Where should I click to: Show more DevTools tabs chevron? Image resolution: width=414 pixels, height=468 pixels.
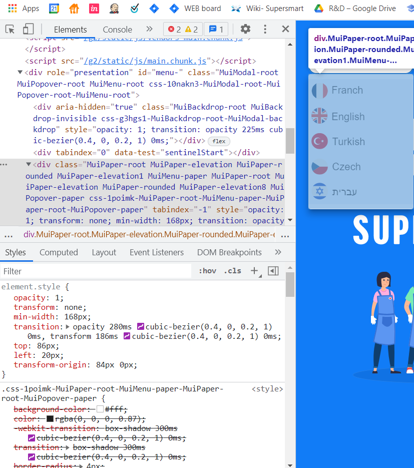pos(149,29)
